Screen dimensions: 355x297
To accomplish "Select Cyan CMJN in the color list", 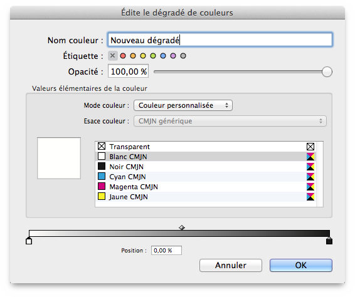I will (206, 177).
